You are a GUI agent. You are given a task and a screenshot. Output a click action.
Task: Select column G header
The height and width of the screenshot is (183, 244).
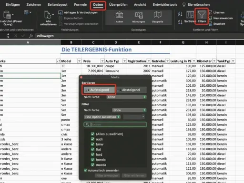pyautogui.click(x=183, y=42)
